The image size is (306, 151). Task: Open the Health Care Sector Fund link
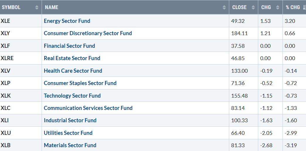coord(73,71)
